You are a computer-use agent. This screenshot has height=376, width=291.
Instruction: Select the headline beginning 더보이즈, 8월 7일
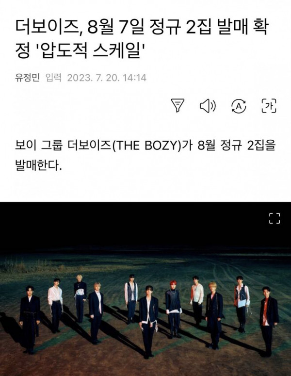pos(142,39)
